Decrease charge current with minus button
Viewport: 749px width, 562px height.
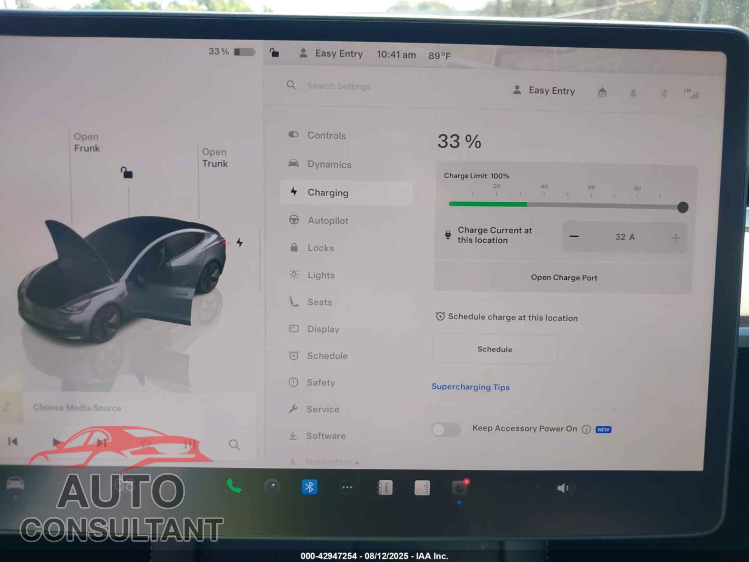pos(574,237)
